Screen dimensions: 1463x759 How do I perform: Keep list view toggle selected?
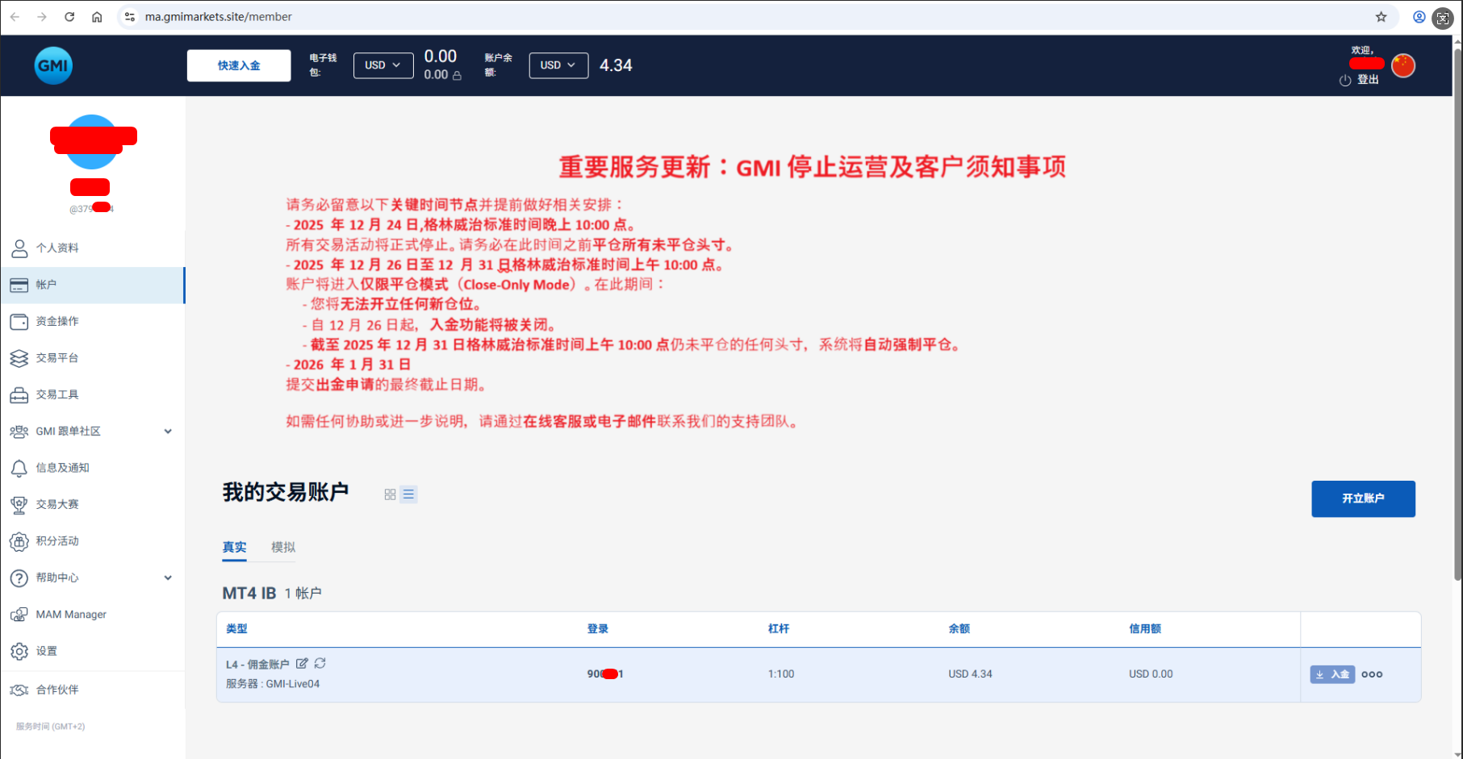(x=409, y=494)
